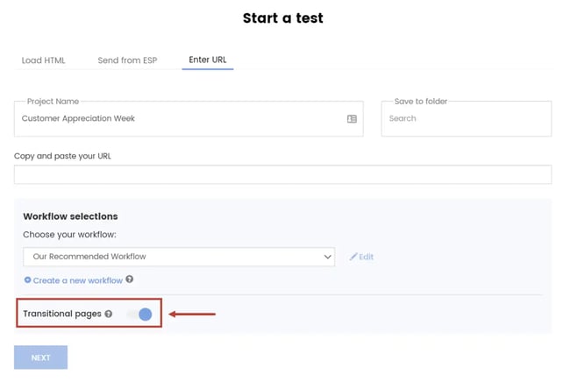The image size is (570, 389).
Task: Click the Transitional pages label
Action: click(x=61, y=314)
